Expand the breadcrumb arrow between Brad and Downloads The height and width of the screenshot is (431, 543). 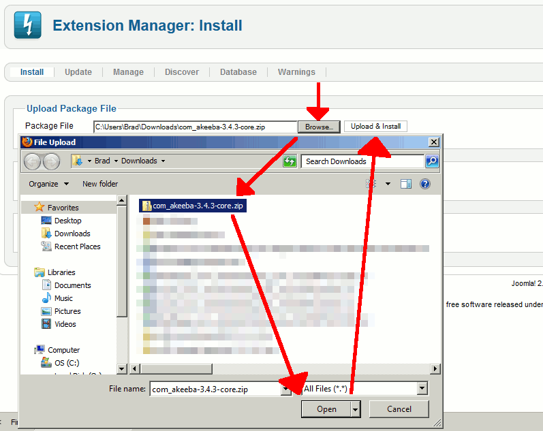(116, 161)
